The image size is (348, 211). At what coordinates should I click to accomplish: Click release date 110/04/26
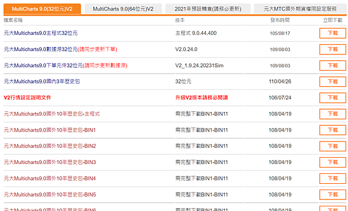click(280, 81)
